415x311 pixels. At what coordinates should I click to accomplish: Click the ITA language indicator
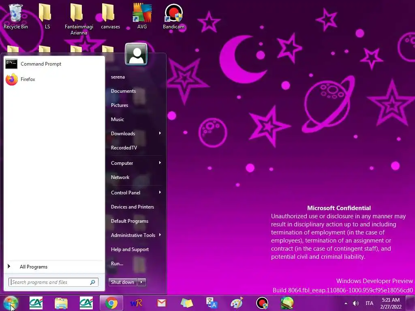[x=370, y=303]
